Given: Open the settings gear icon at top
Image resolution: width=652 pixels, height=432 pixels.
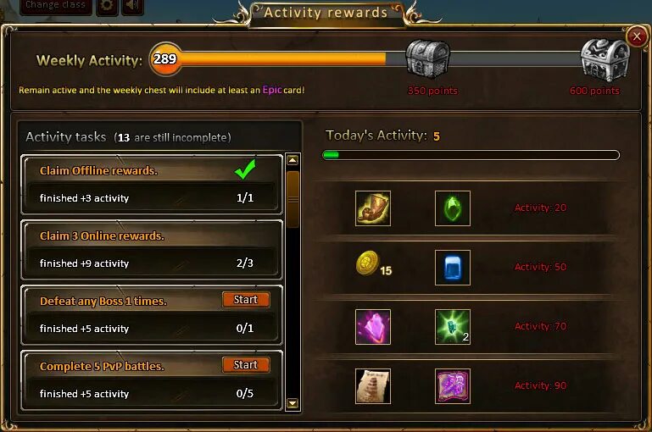Looking at the screenshot, I should 107,6.
